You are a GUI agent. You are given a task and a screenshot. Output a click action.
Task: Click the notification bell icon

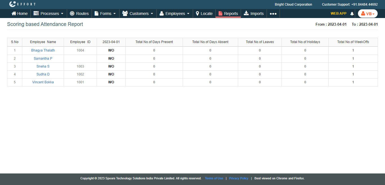(352, 14)
